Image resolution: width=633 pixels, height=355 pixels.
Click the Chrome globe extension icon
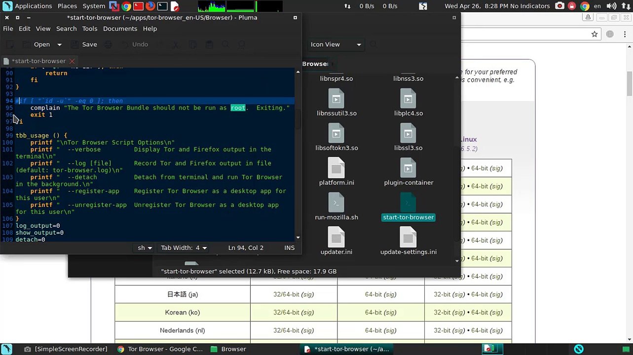[610, 34]
